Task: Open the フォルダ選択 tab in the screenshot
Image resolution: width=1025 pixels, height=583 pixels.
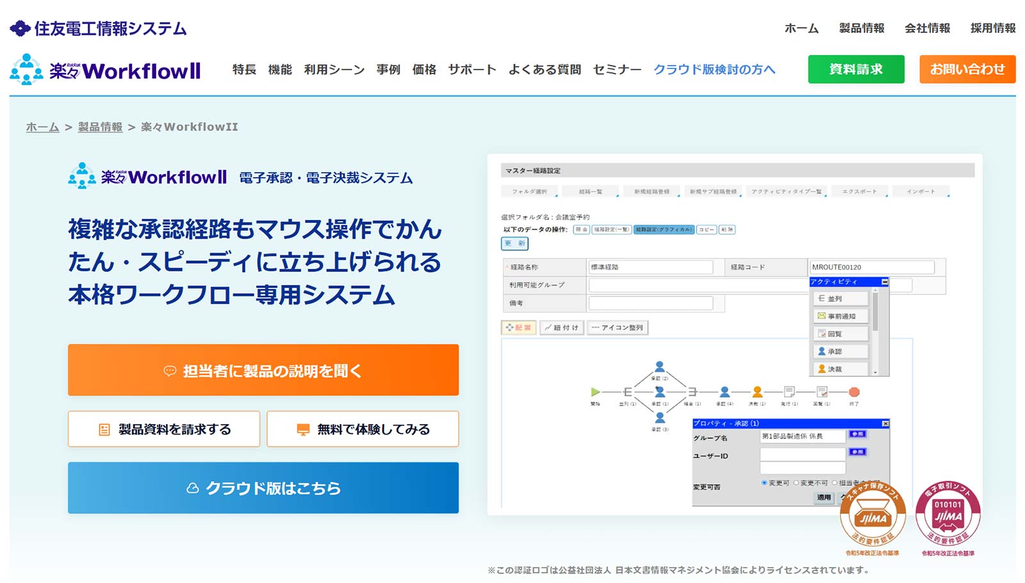Action: [x=529, y=191]
